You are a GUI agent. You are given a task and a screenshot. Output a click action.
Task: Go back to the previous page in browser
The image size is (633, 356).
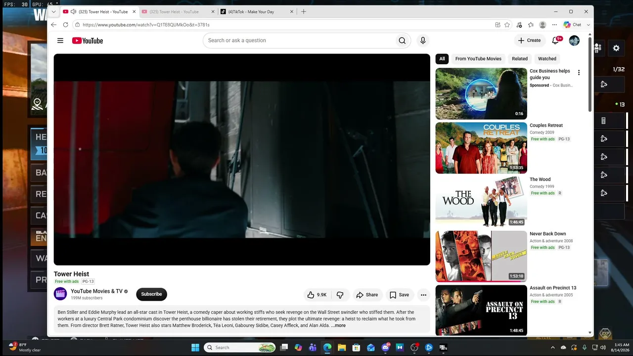(53, 25)
